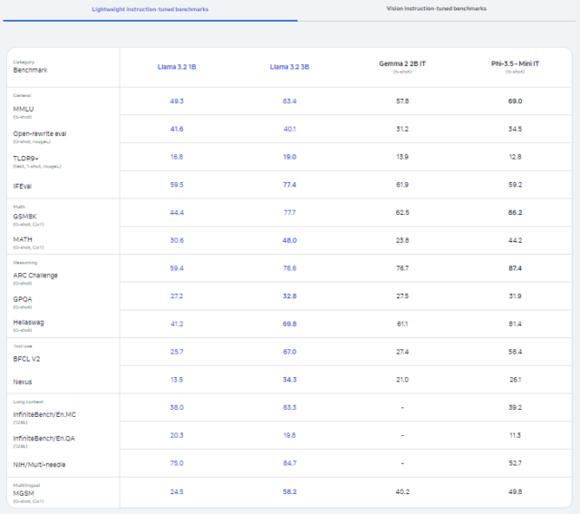Click Hellaswag score 69.8
The height and width of the screenshot is (514, 580).
tap(290, 325)
